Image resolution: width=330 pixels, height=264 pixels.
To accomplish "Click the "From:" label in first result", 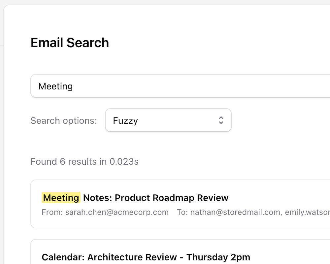I will coord(52,212).
